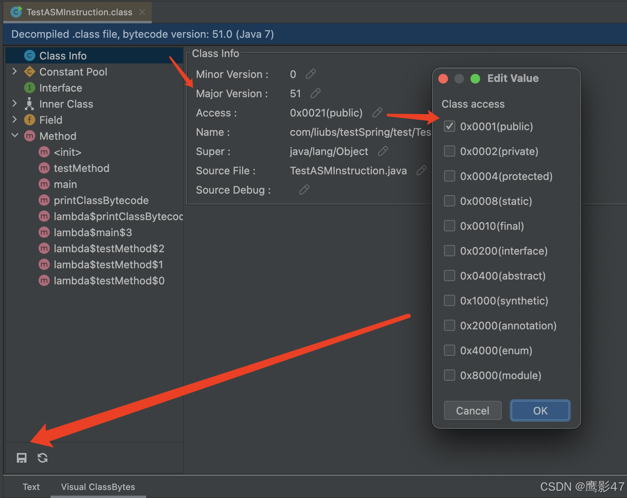Click the refresh icon at bottom left
This screenshot has width=627, height=498.
42,457
